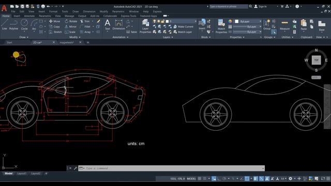Toggle clean screen icon in status bar
Image resolution: width=331 pixels, height=186 pixels.
click(323, 179)
